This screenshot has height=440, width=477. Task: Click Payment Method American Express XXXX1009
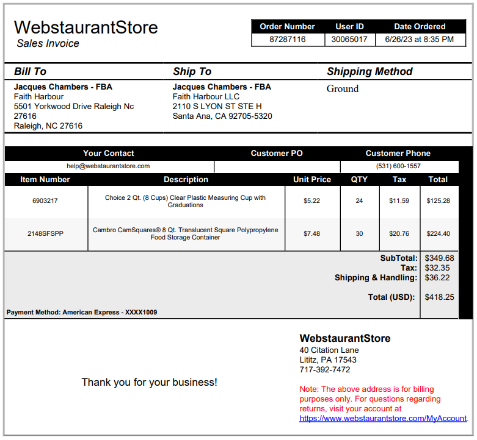coord(82,312)
